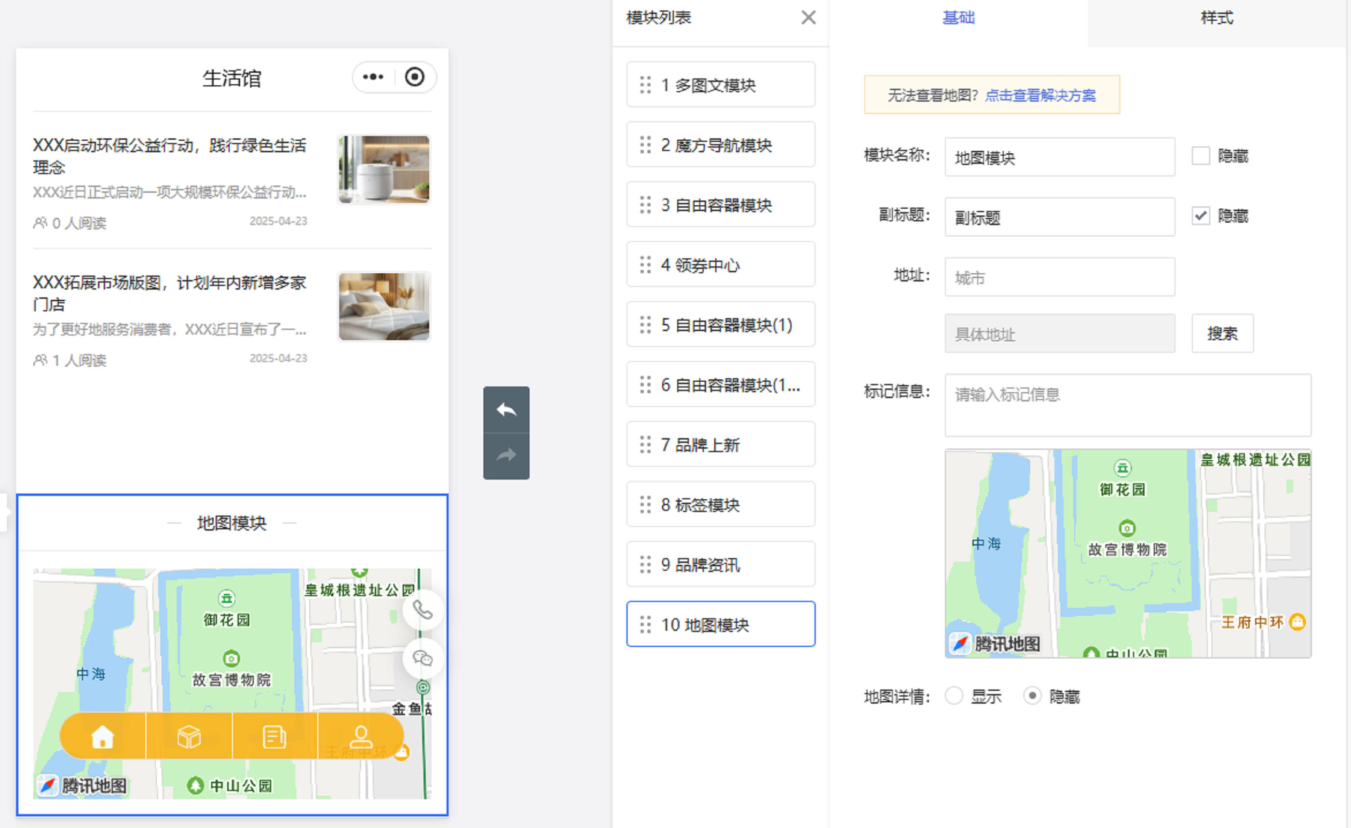The image size is (1351, 828).
Task: Tap the phone call floating icon
Action: pyautogui.click(x=422, y=609)
